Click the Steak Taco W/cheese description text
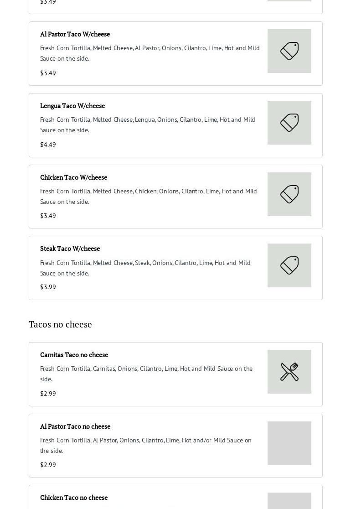The height and width of the screenshot is (509, 351). click(x=145, y=268)
